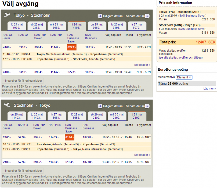Click SAS Business Saver link for 24 maj
The width and height of the screenshot is (217, 188).
coord(193,16)
